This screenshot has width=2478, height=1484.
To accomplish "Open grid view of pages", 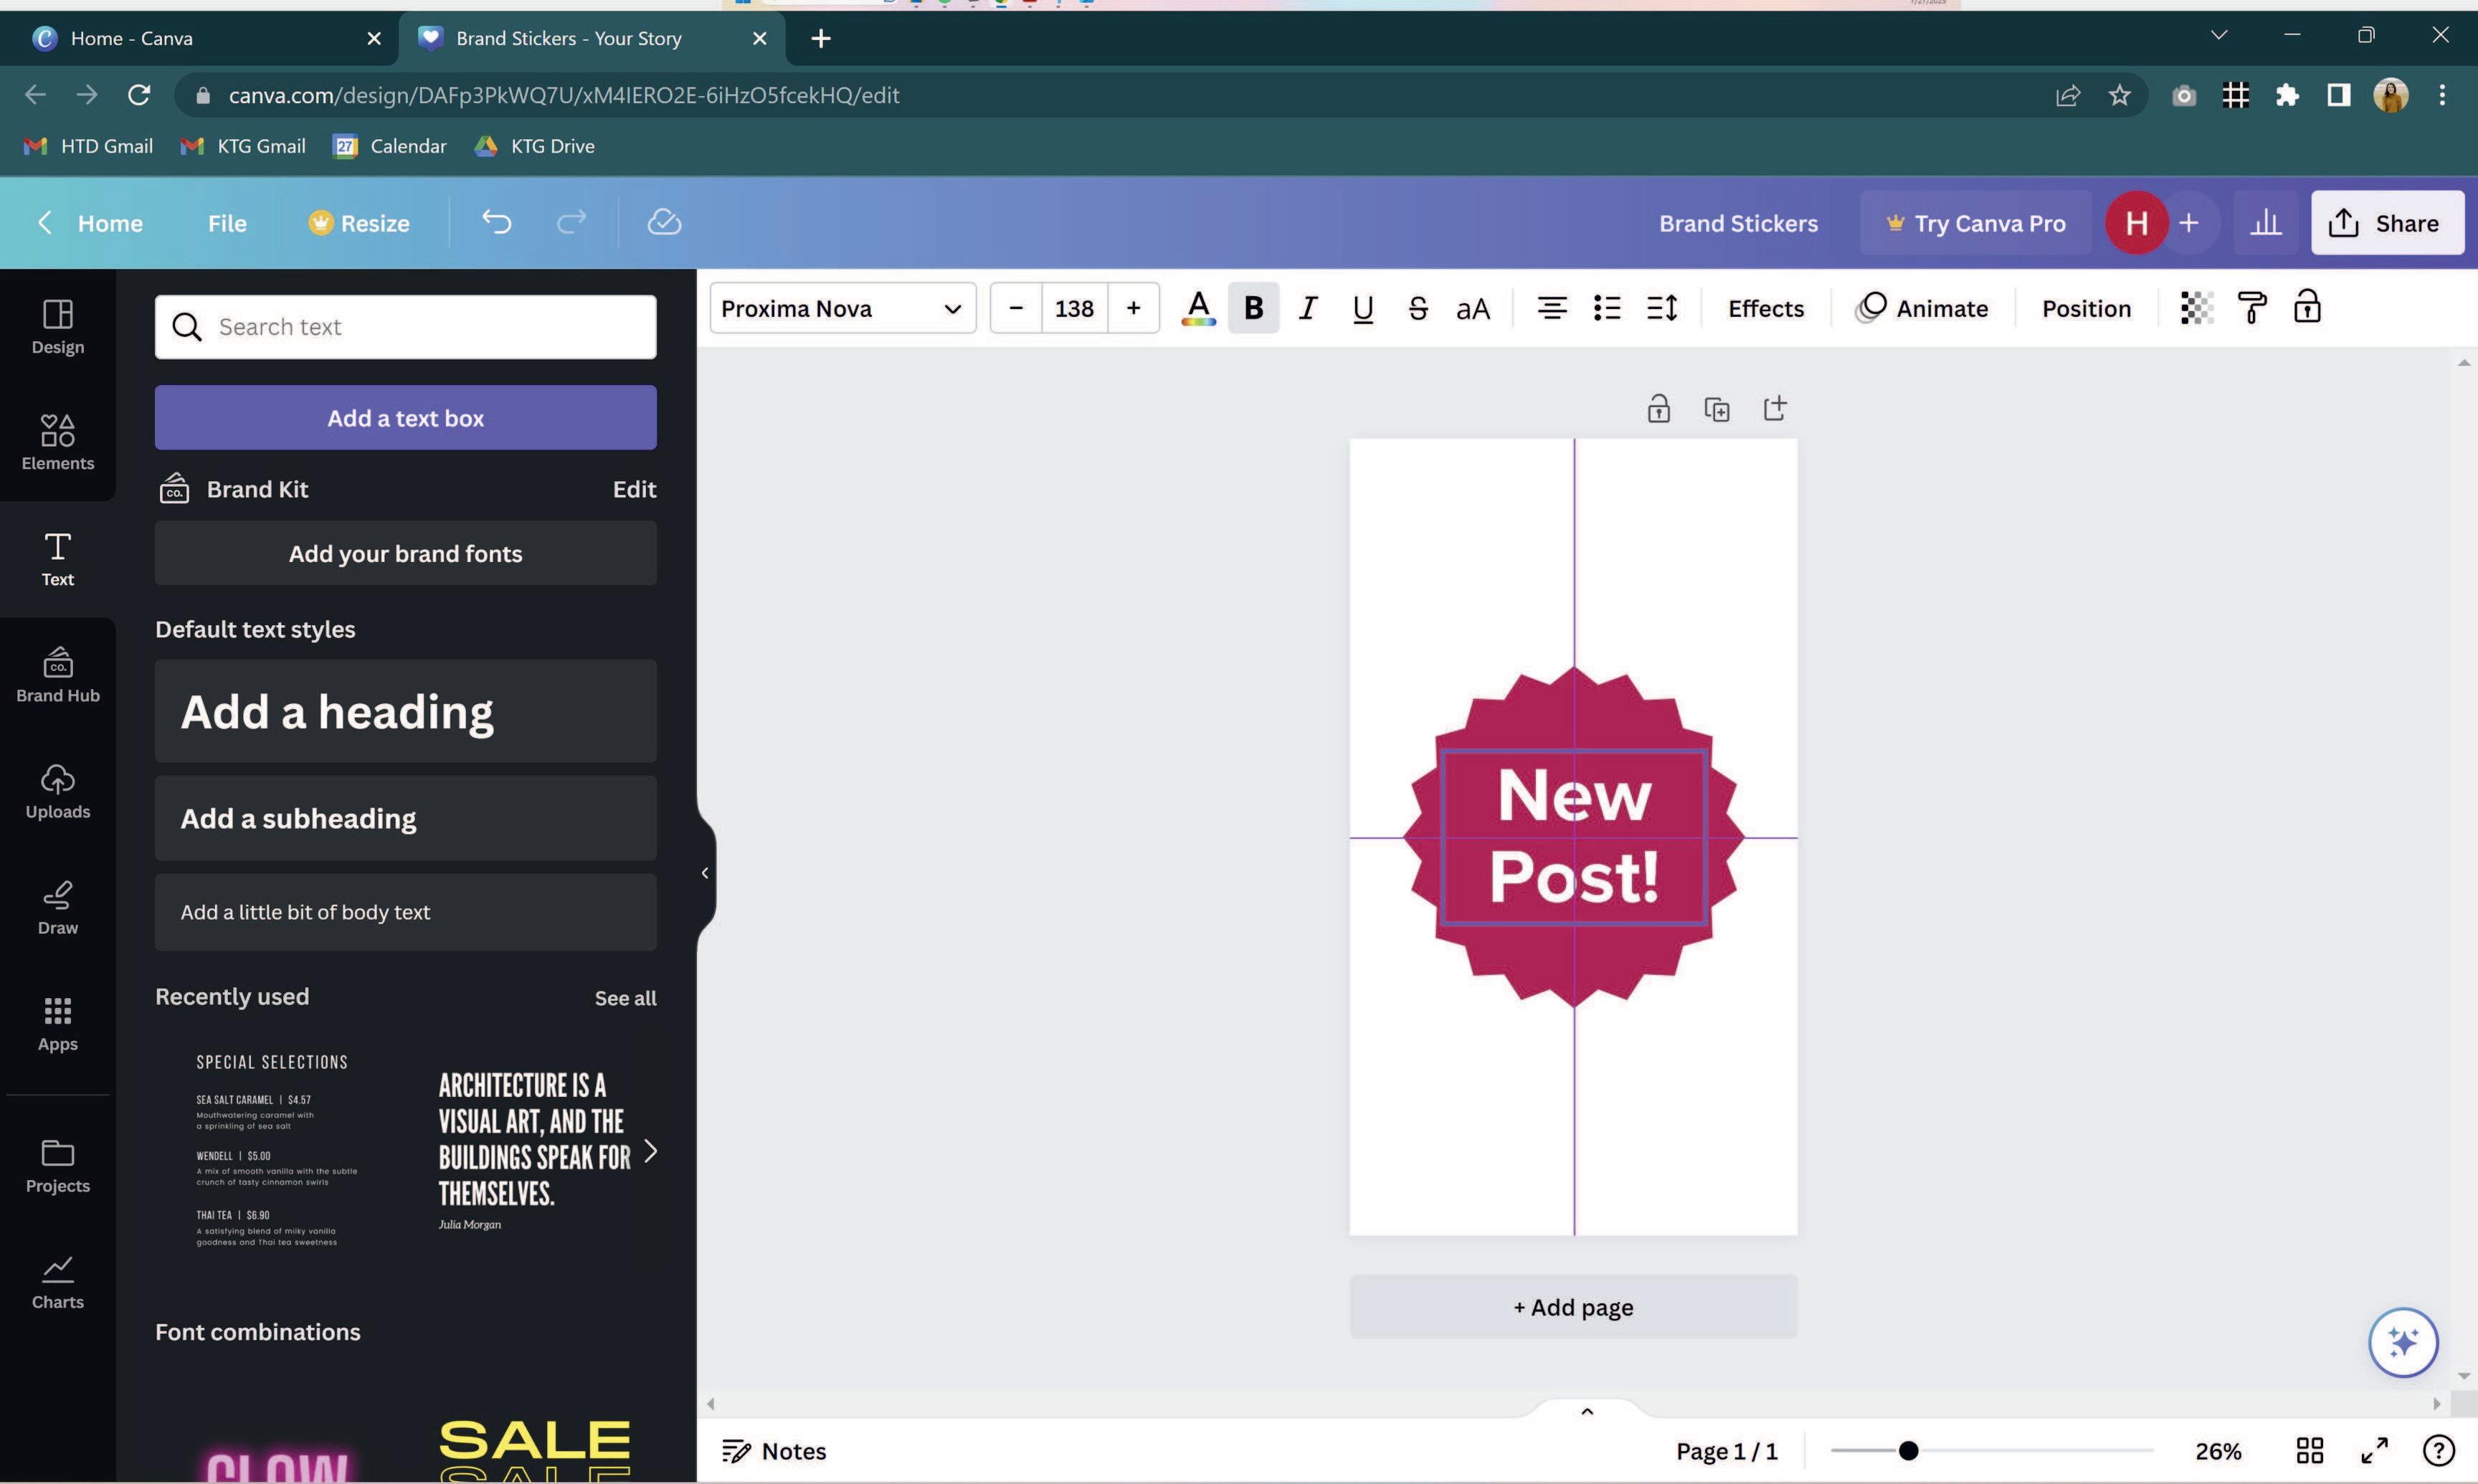I will [x=2309, y=1450].
